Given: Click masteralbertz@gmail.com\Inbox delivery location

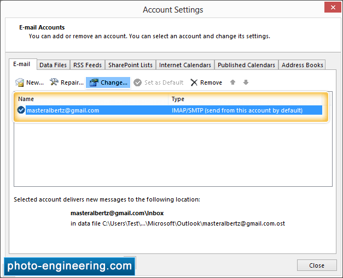Looking at the screenshot, I should [117, 213].
